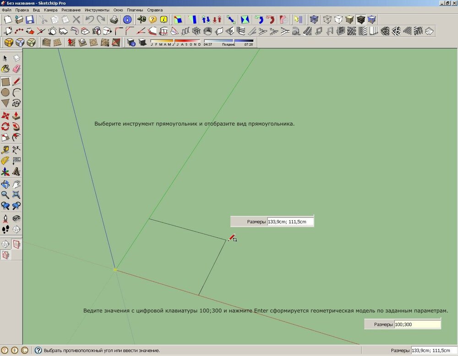Choose the Tape Measure tool

coord(5,149)
